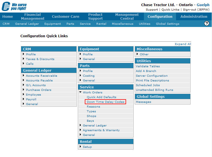Image resolution: width=212 pixels, height=157 pixels.
Task: Expand the Rental Setup arrow
Action: click(x=80, y=146)
